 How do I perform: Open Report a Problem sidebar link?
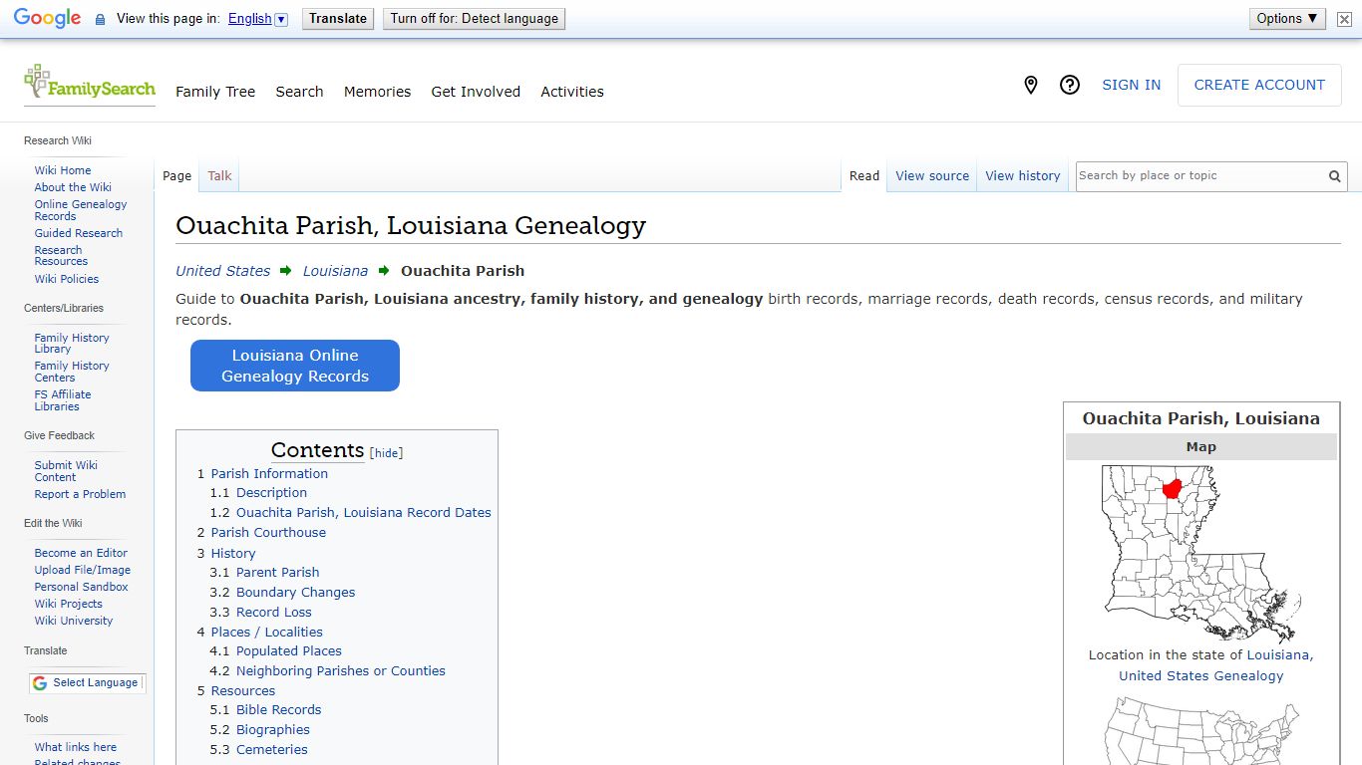click(x=80, y=494)
